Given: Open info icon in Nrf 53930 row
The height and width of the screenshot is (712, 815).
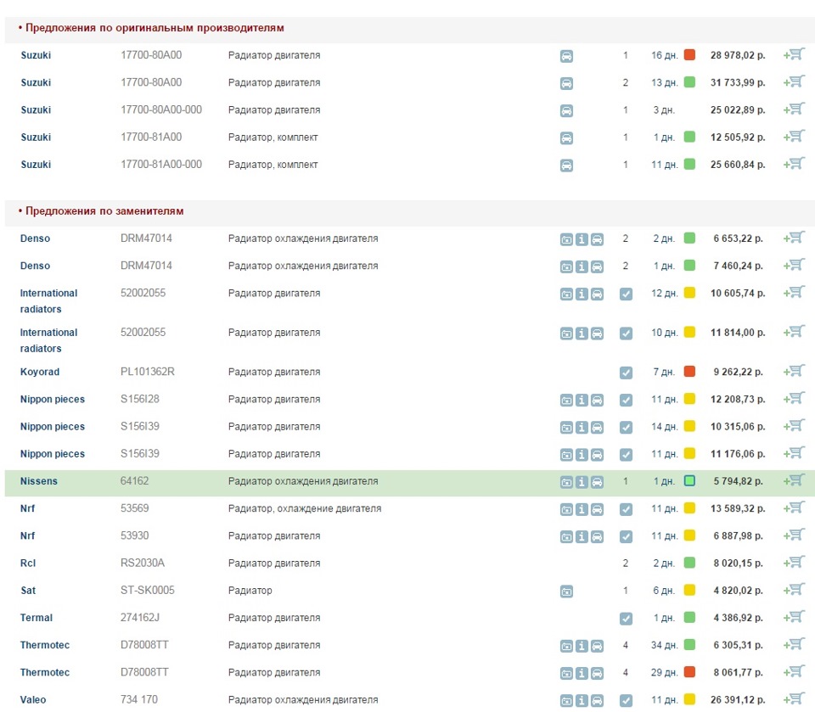Looking at the screenshot, I should [x=582, y=536].
